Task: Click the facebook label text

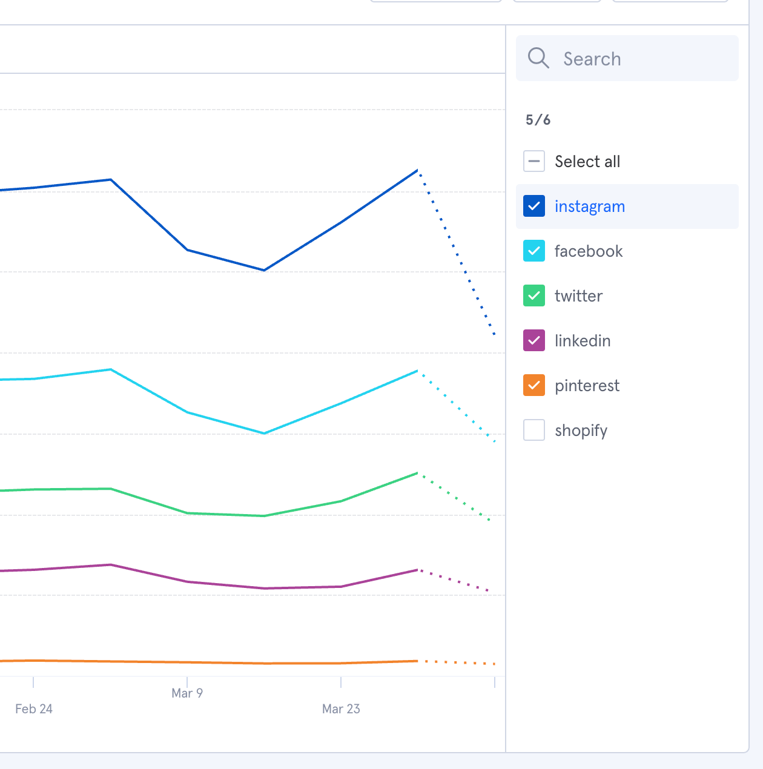Action: pyautogui.click(x=588, y=251)
